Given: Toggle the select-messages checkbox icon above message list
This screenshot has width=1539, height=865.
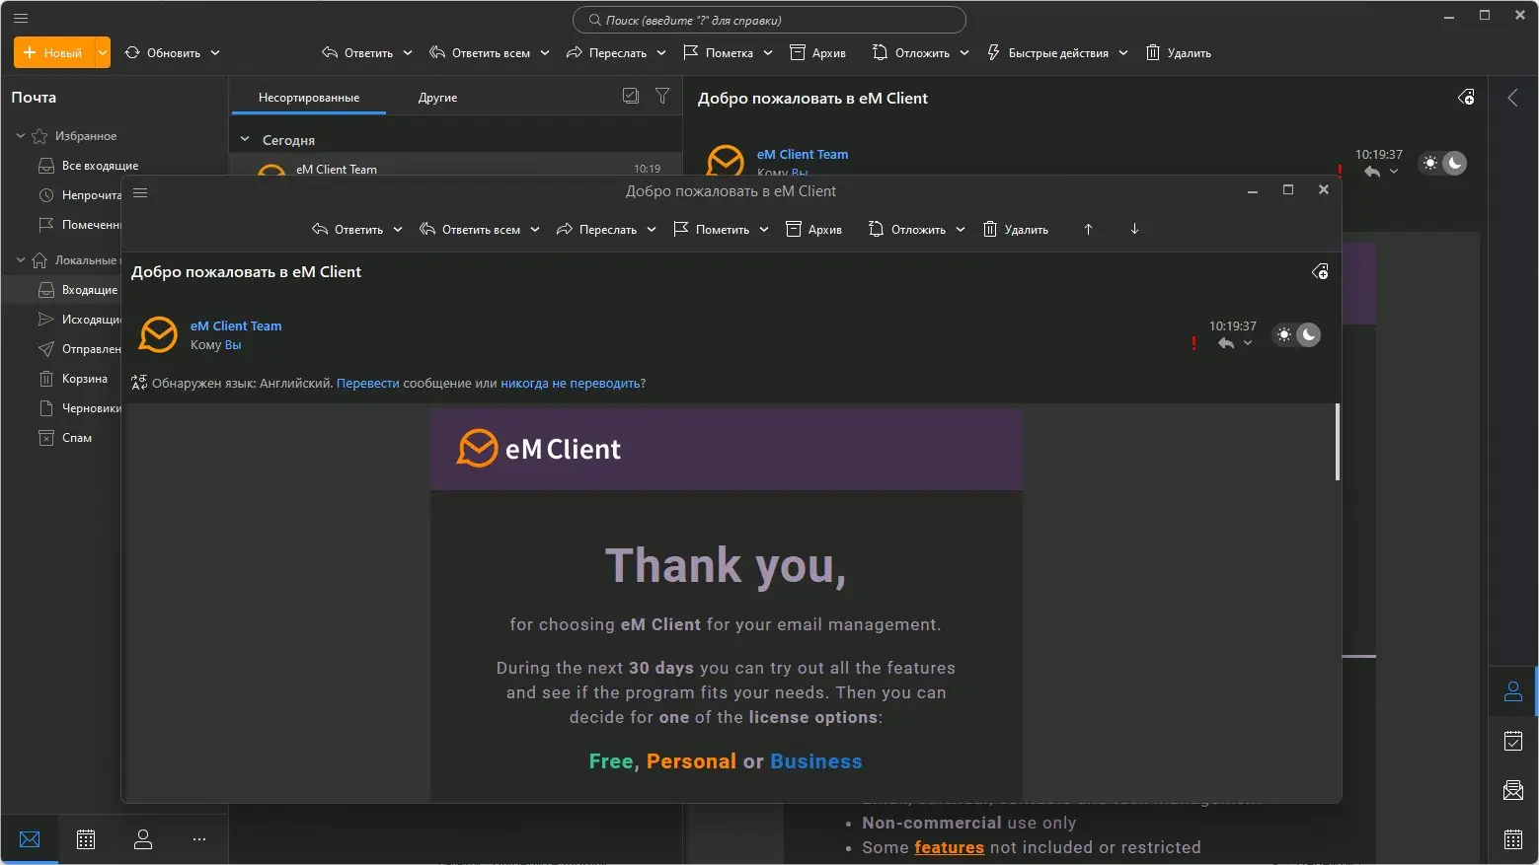Looking at the screenshot, I should pyautogui.click(x=631, y=96).
